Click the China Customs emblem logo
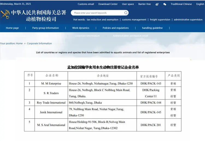This screenshot has height=141, width=205. tap(5, 14)
